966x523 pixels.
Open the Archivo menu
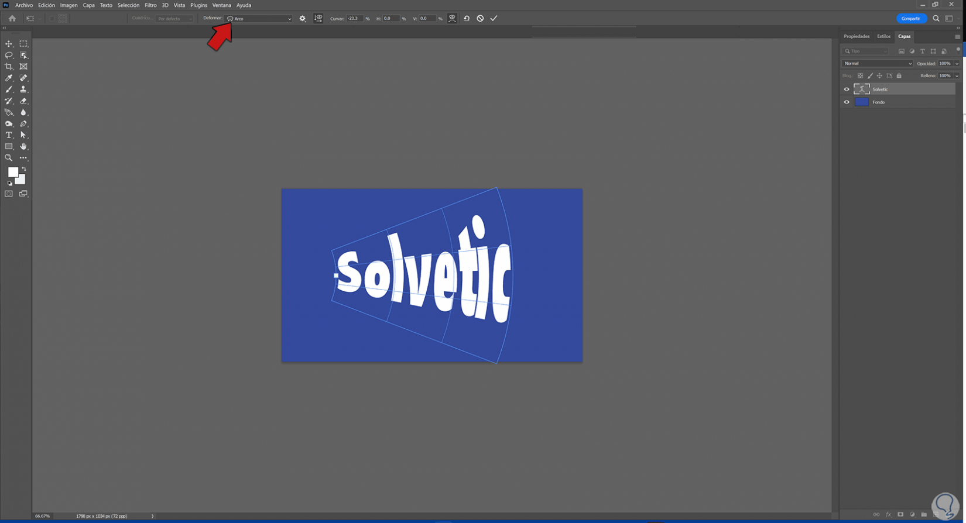pyautogui.click(x=24, y=5)
